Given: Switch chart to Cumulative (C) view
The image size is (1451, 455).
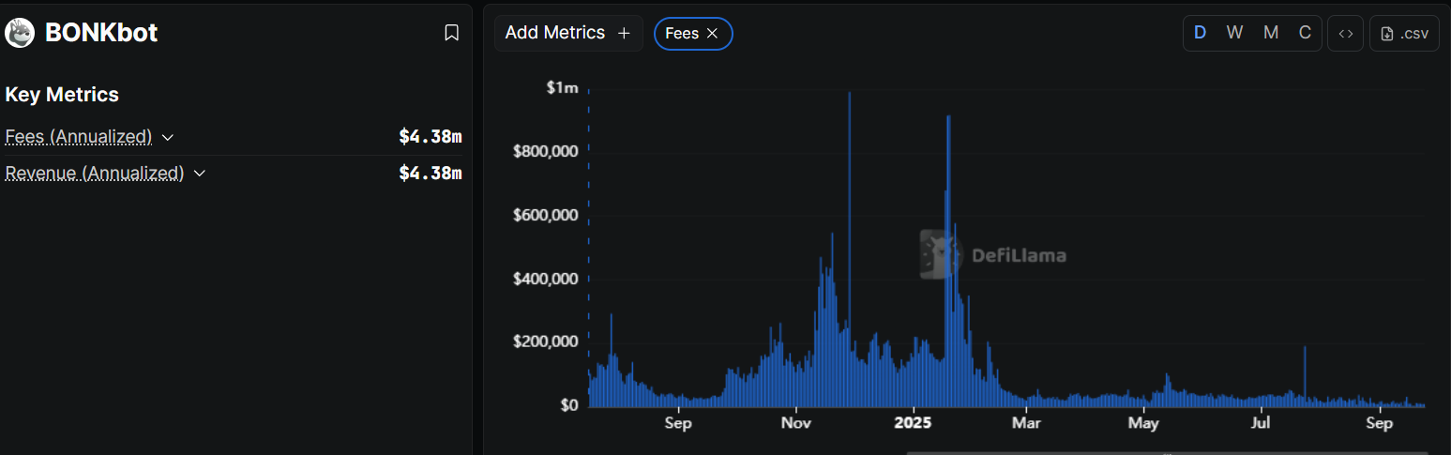Looking at the screenshot, I should (1304, 33).
